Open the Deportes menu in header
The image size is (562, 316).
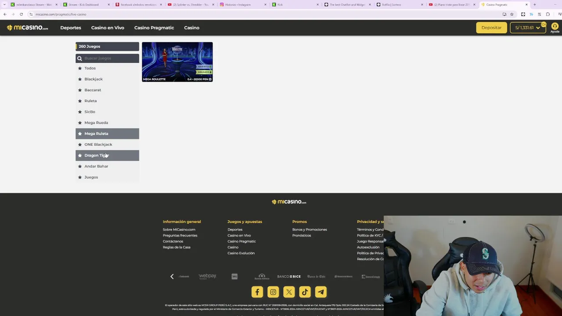point(71,28)
